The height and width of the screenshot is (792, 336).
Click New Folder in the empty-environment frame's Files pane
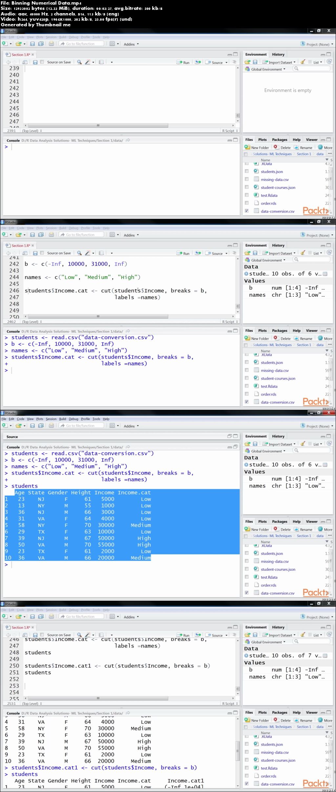pos(257,148)
